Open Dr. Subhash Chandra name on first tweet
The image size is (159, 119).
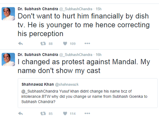(x=38, y=9)
